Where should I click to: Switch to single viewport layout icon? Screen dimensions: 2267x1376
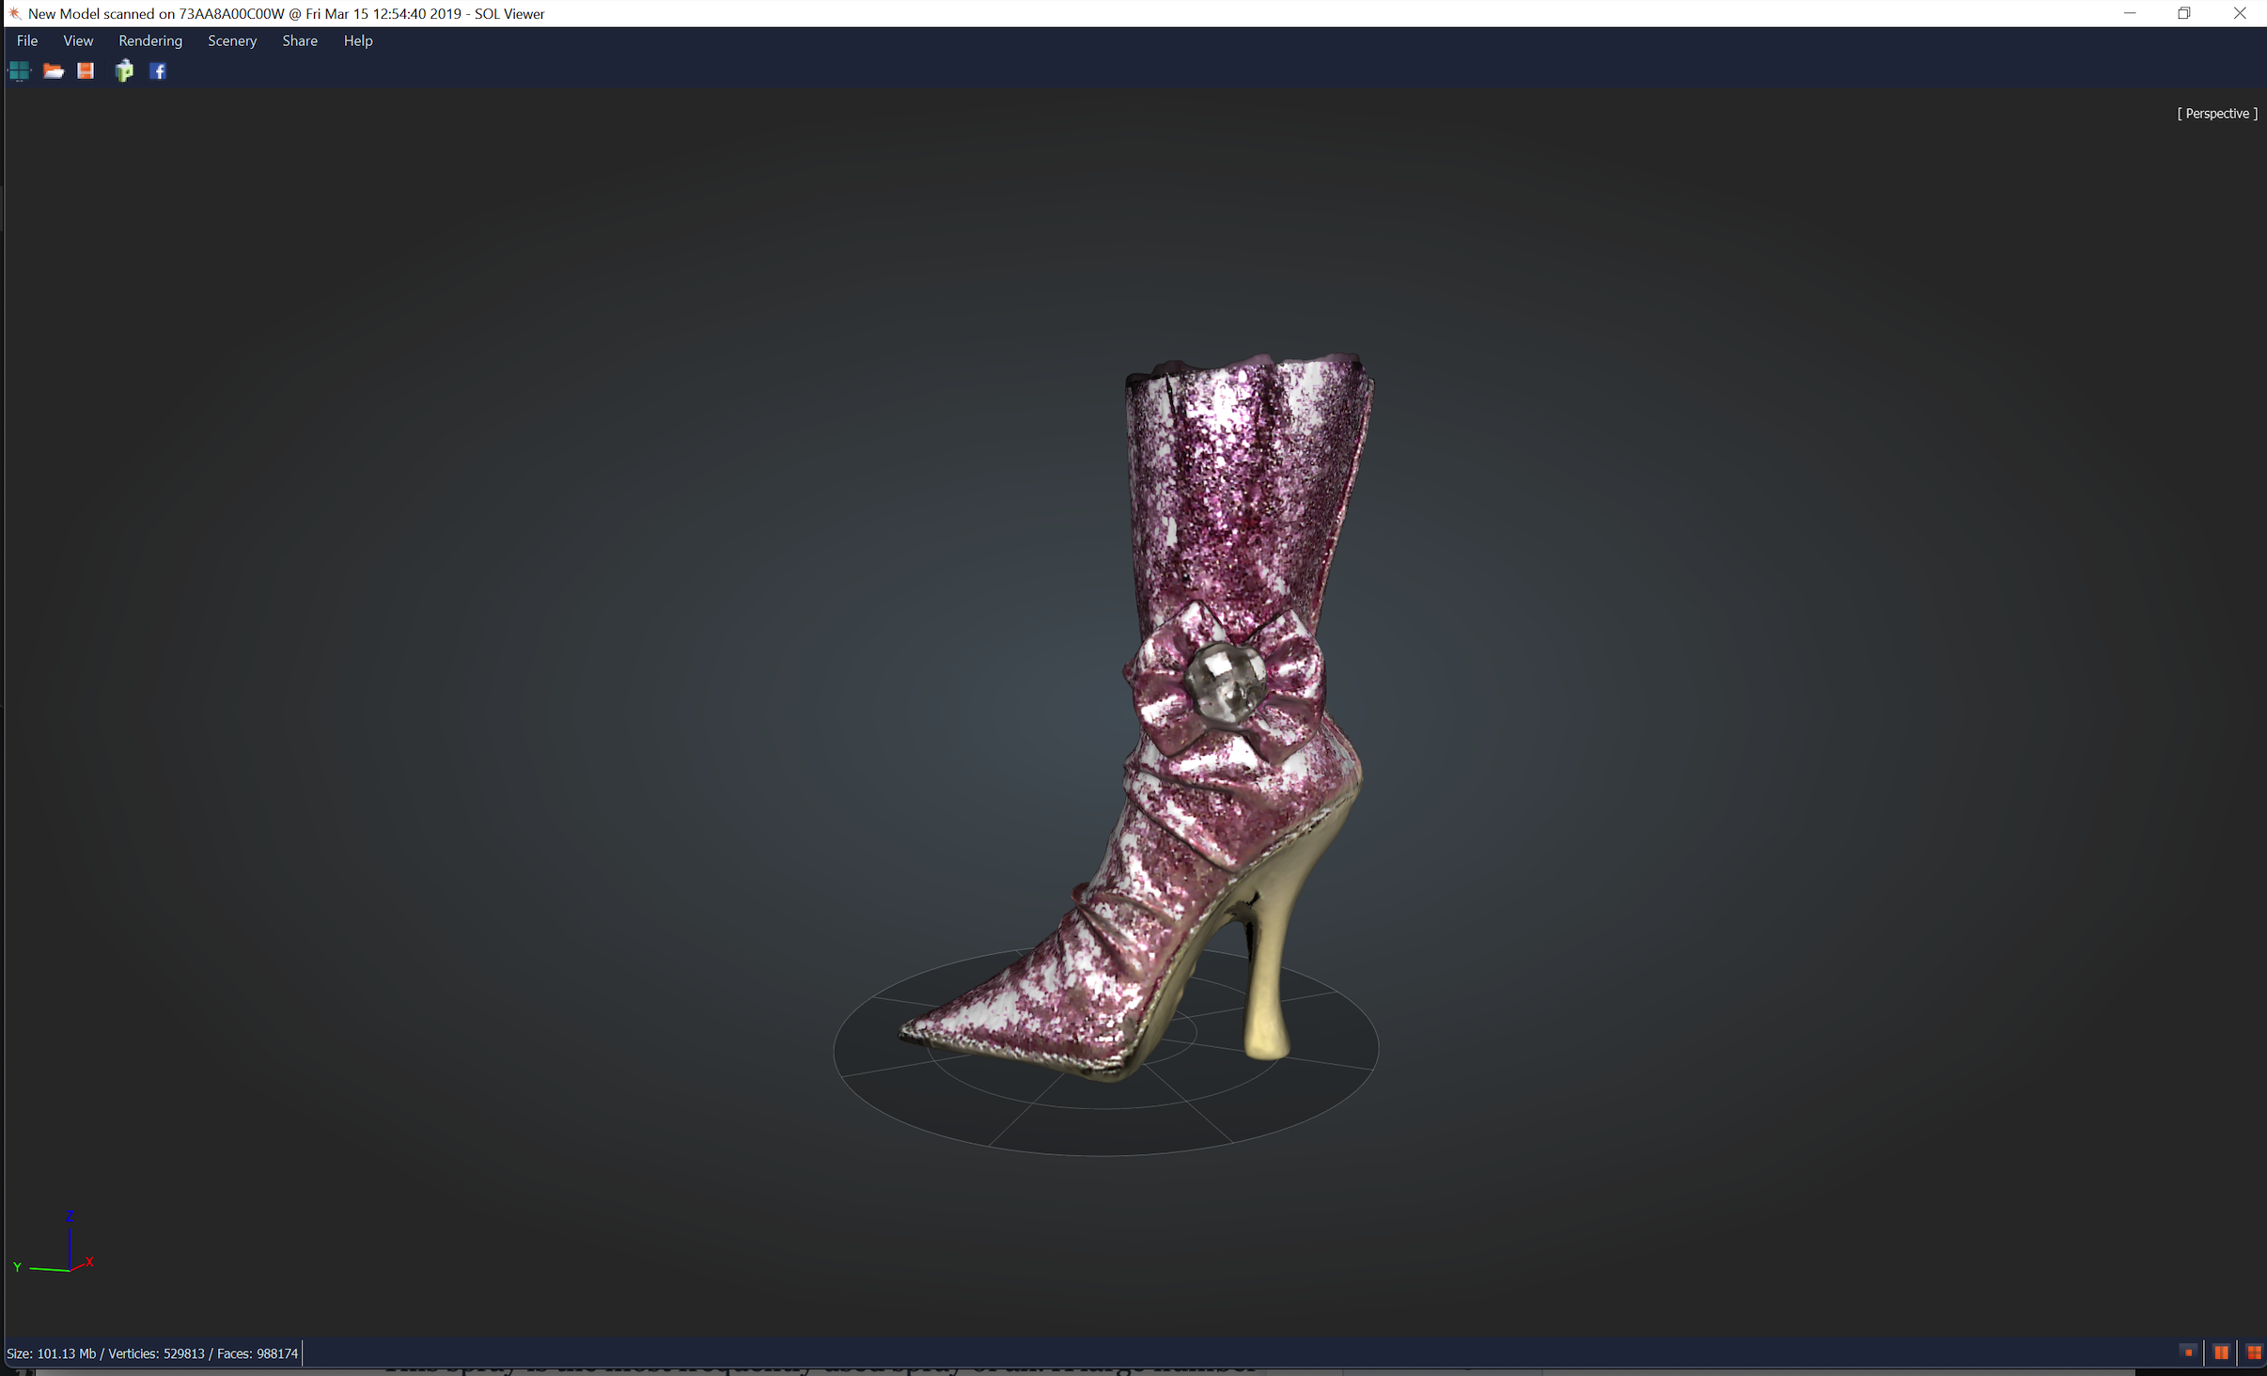coord(2187,1353)
